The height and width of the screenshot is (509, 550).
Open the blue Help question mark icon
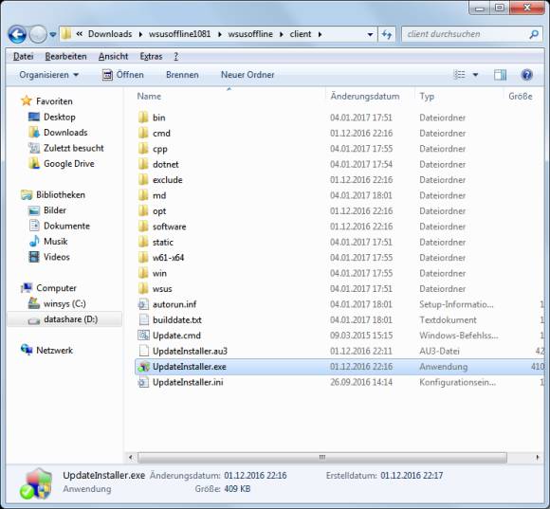pos(526,75)
